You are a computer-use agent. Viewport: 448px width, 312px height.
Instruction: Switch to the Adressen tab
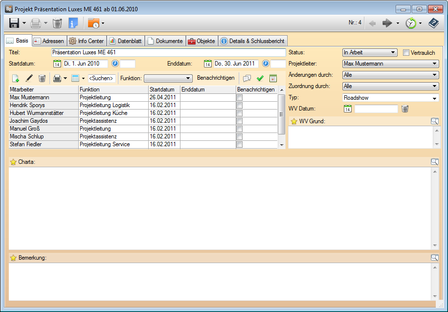click(x=48, y=41)
